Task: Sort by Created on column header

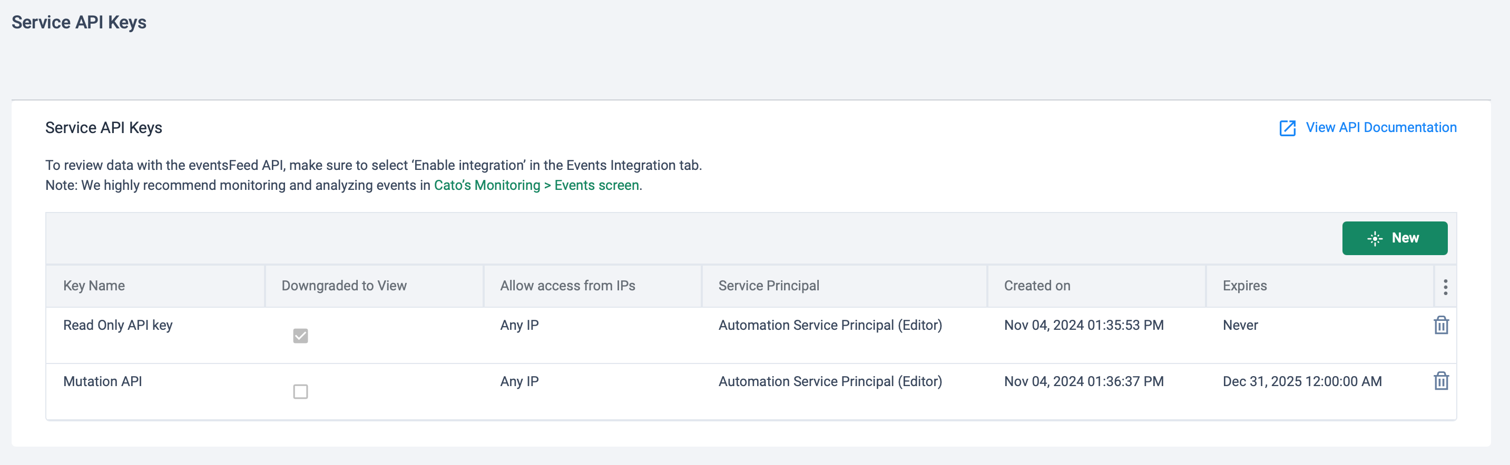Action: coord(1036,286)
